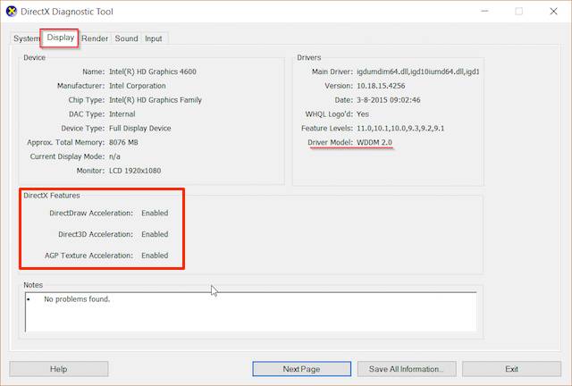Click the 'Drivers' group label
Viewport: 572px width, 386px height.
pyautogui.click(x=309, y=58)
